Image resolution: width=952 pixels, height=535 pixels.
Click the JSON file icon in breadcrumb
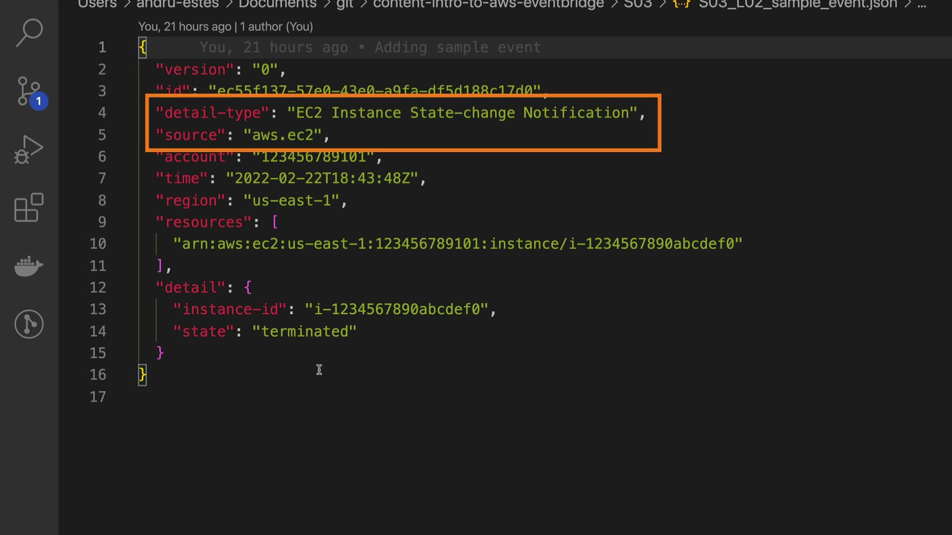pos(681,4)
